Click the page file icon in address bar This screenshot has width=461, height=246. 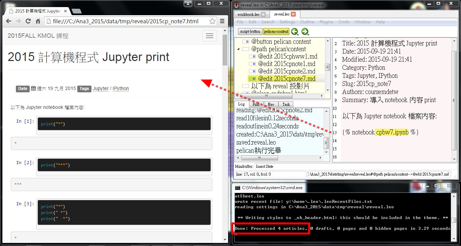pyautogui.click(x=48, y=21)
